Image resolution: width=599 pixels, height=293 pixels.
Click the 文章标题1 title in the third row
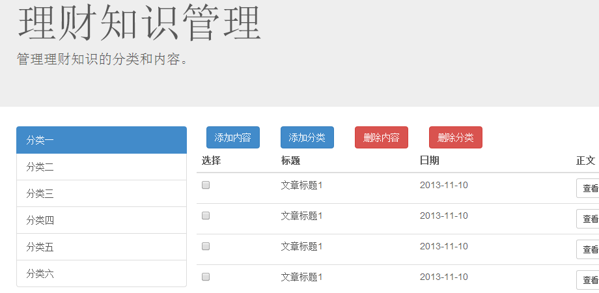tap(302, 246)
